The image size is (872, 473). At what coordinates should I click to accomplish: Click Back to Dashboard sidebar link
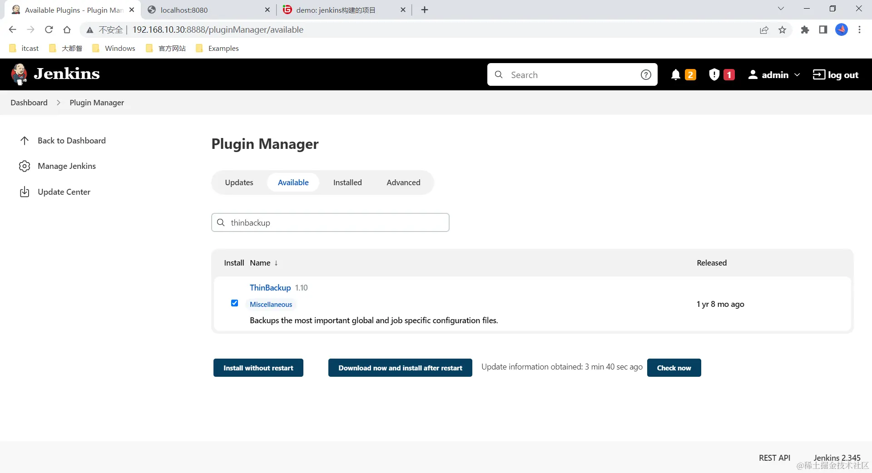(x=63, y=141)
